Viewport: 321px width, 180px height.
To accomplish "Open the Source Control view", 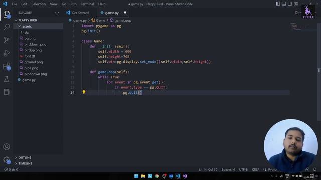I will [7, 40].
